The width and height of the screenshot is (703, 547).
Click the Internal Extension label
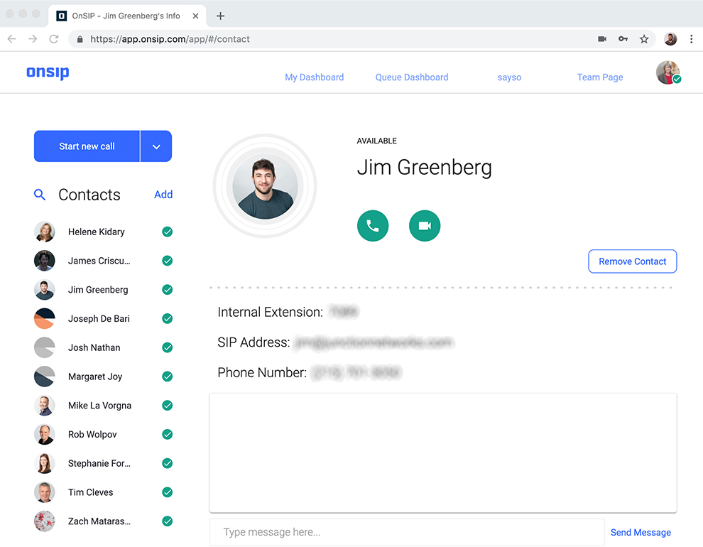point(270,312)
